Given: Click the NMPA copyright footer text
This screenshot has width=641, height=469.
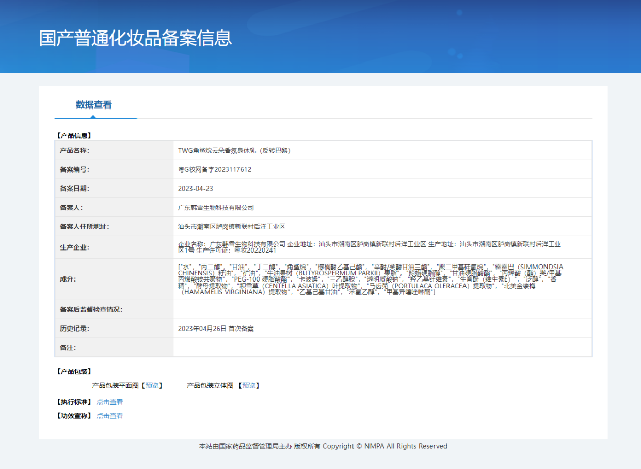Looking at the screenshot, I should (323, 446).
